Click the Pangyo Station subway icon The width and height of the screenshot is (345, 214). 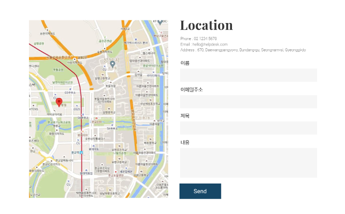coord(81,152)
